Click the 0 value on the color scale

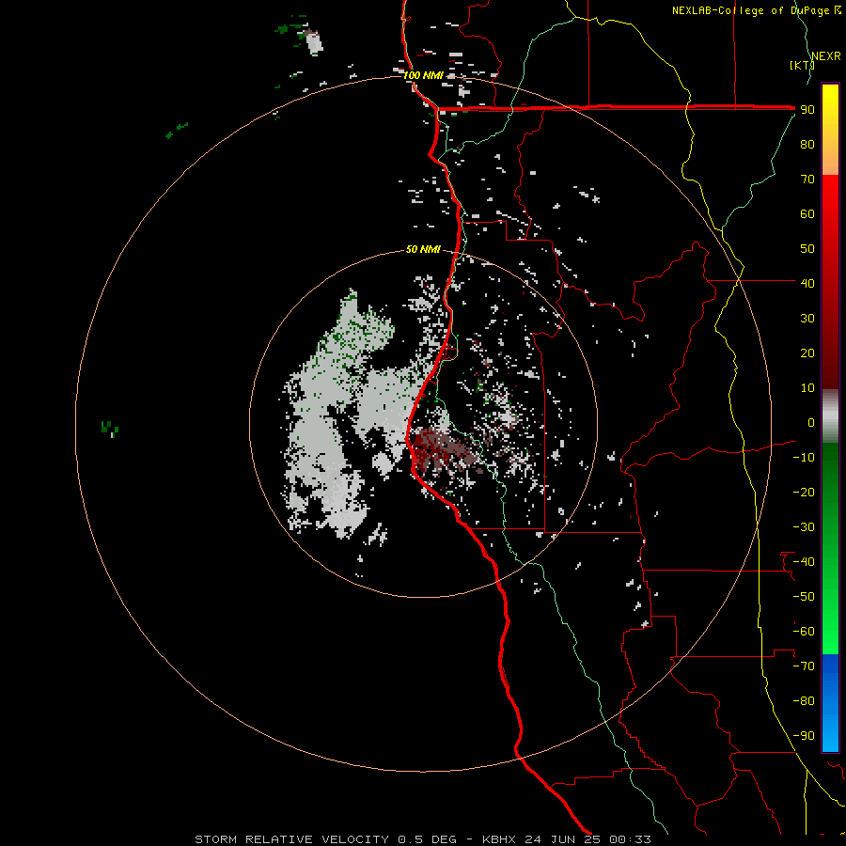(x=811, y=422)
